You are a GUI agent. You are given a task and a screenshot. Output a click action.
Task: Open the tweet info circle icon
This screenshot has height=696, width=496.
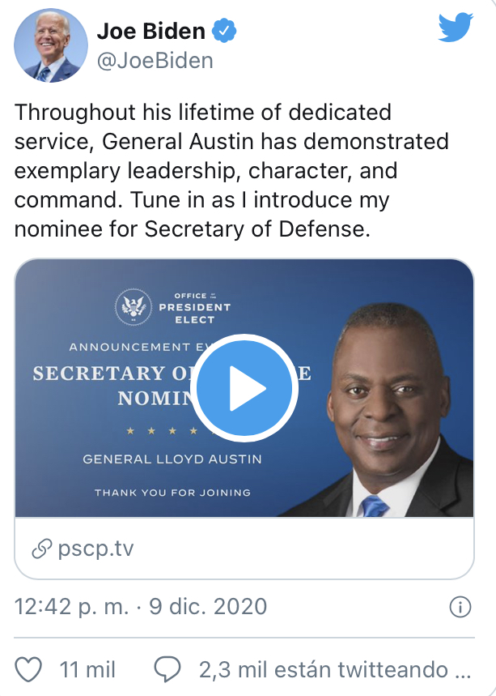[x=460, y=607]
